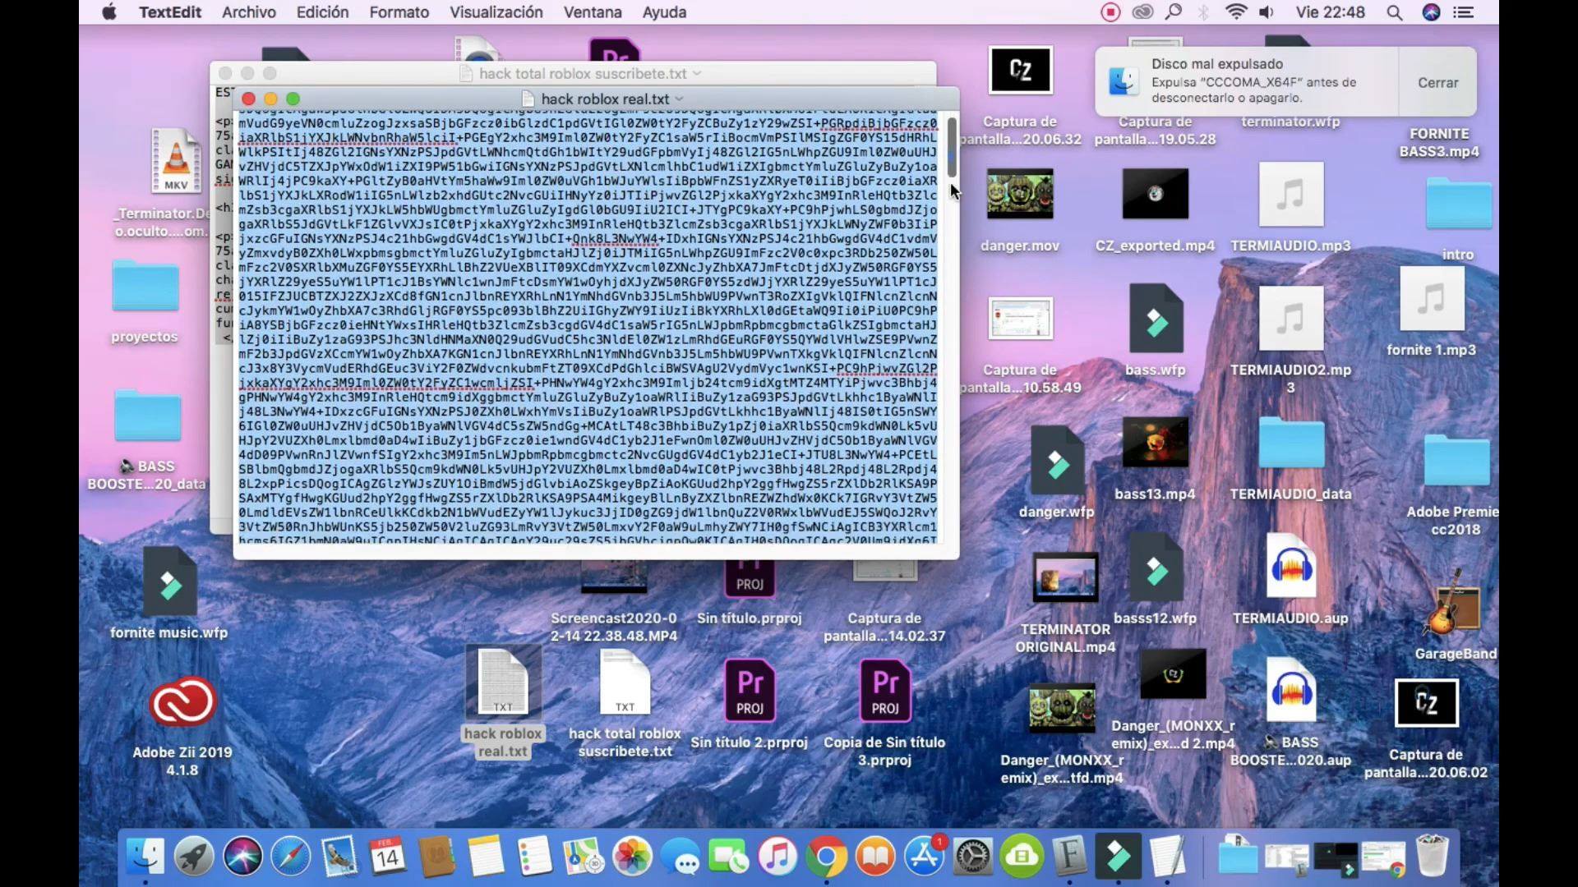Open Spotlight search in the menu bar
Image resolution: width=1578 pixels, height=887 pixels.
[1394, 12]
